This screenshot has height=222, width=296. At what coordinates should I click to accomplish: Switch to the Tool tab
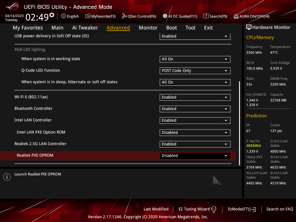(190, 28)
